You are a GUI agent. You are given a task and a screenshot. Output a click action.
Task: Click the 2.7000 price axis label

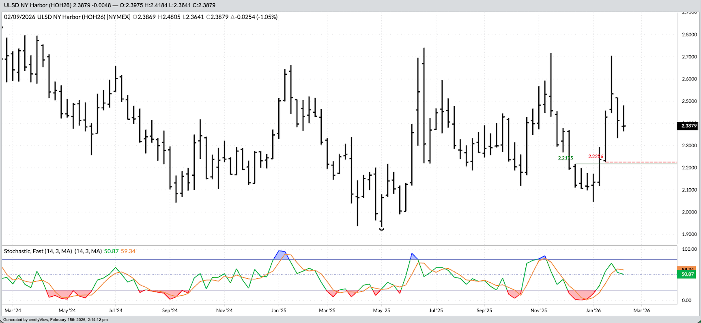coord(689,57)
